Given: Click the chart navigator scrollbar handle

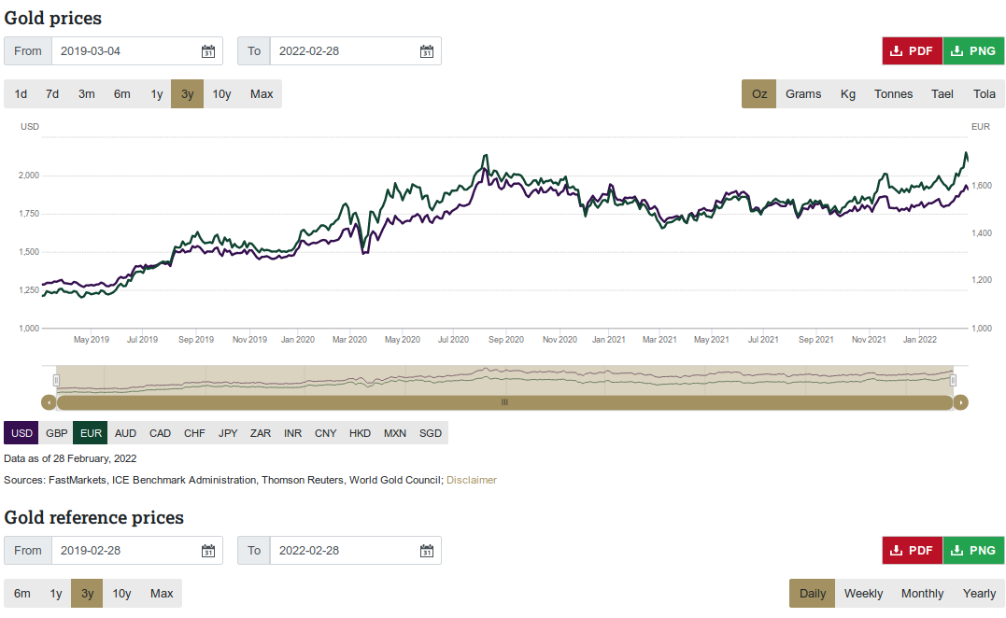Looking at the screenshot, I should click(x=504, y=402).
